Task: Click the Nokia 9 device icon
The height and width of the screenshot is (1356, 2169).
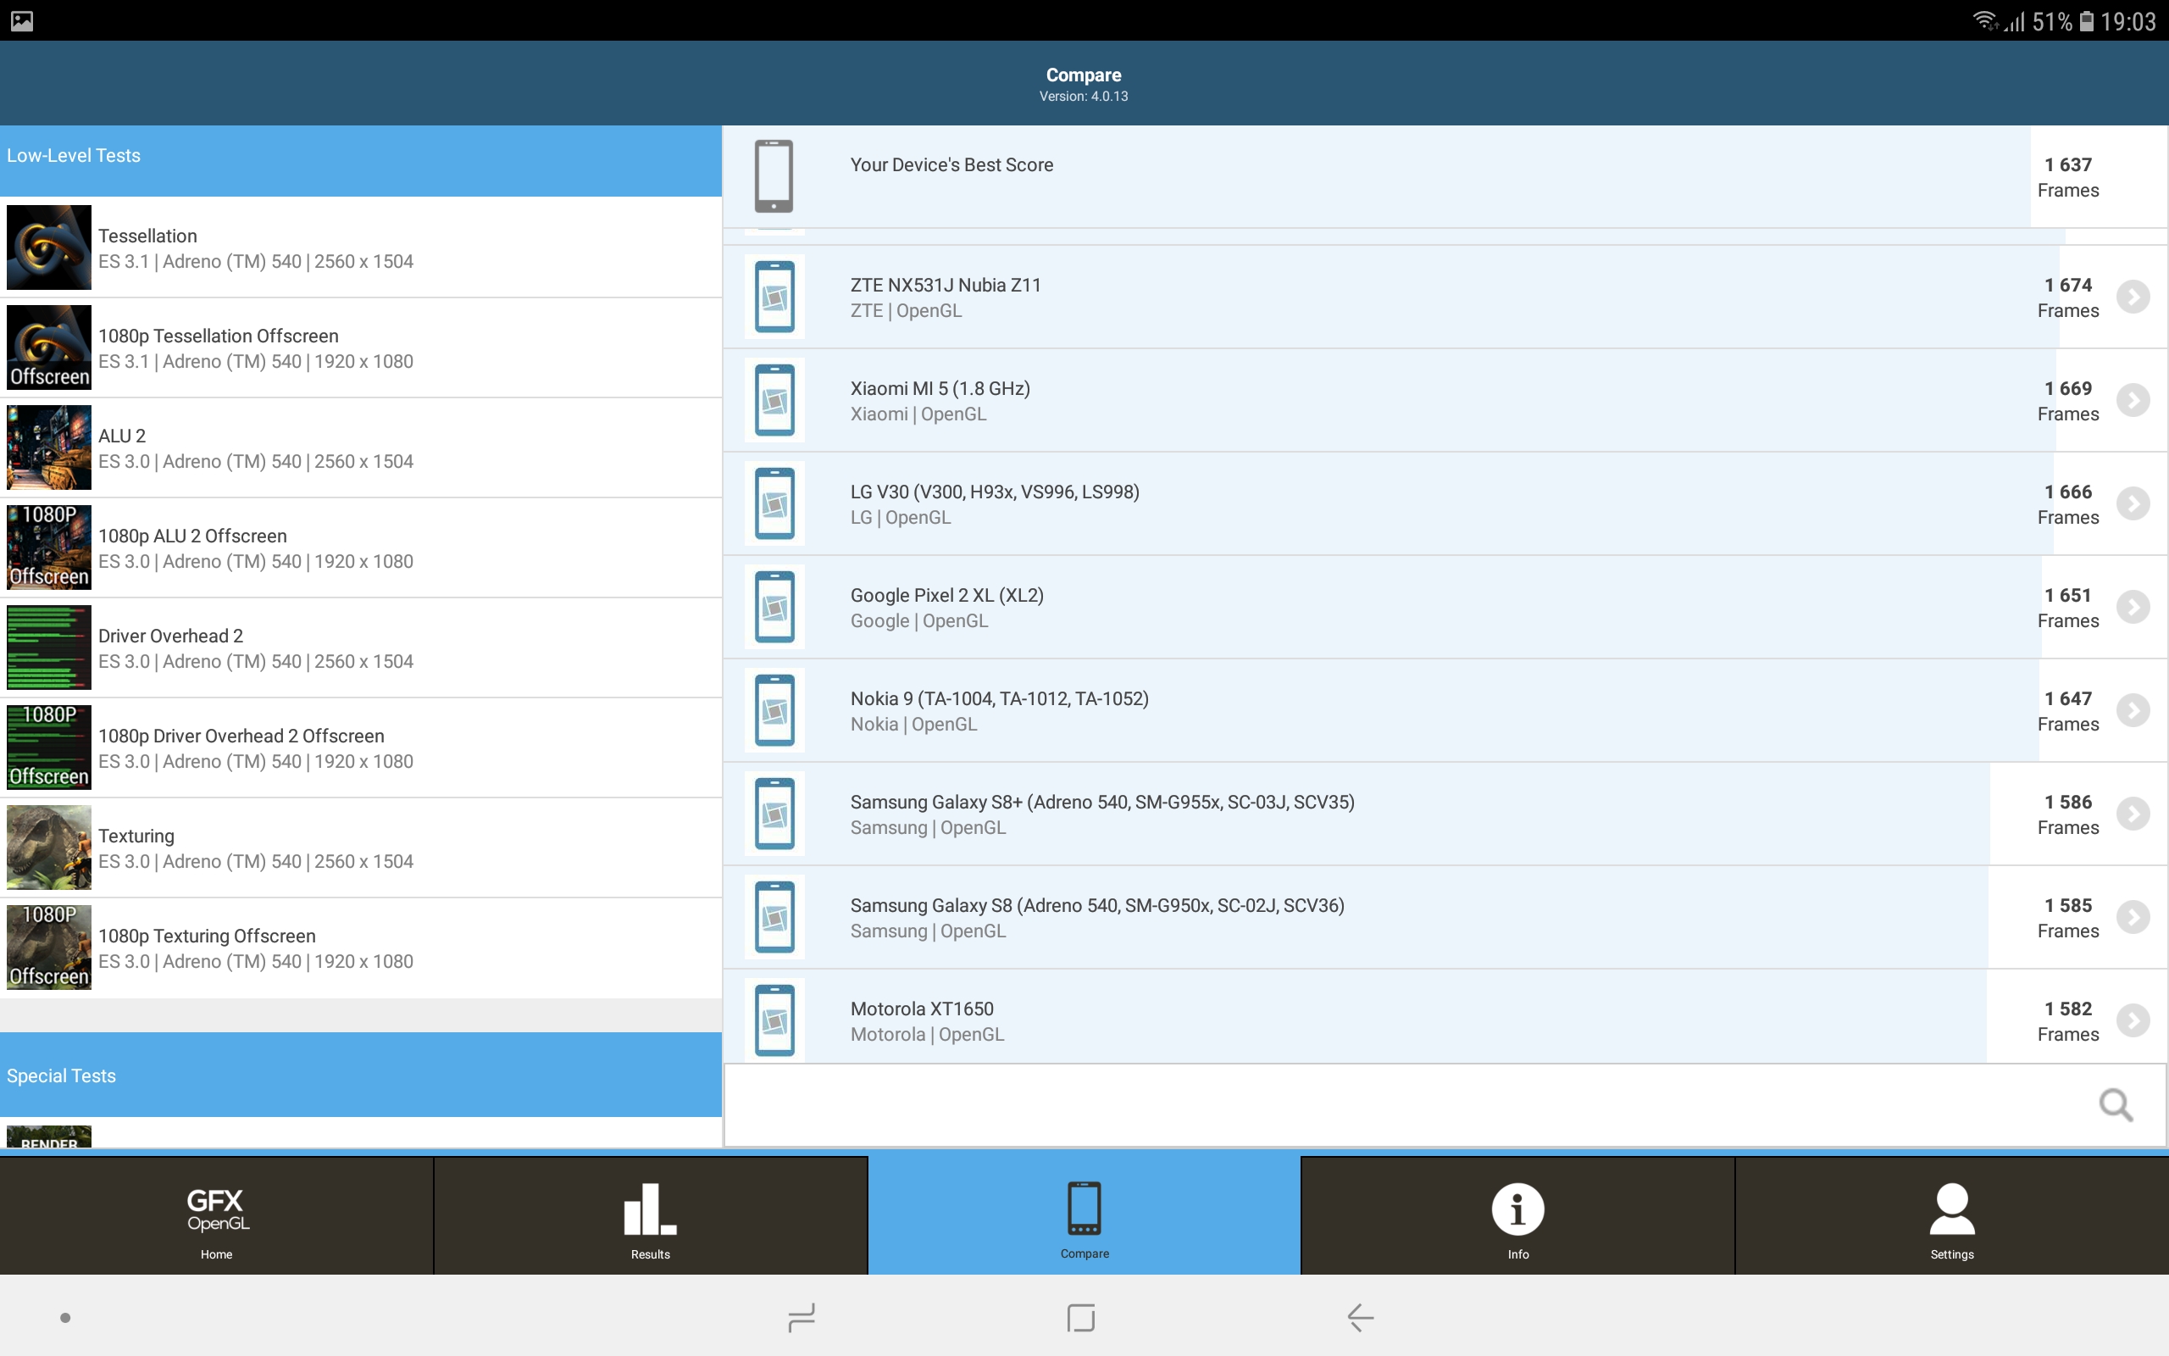Action: (x=774, y=710)
